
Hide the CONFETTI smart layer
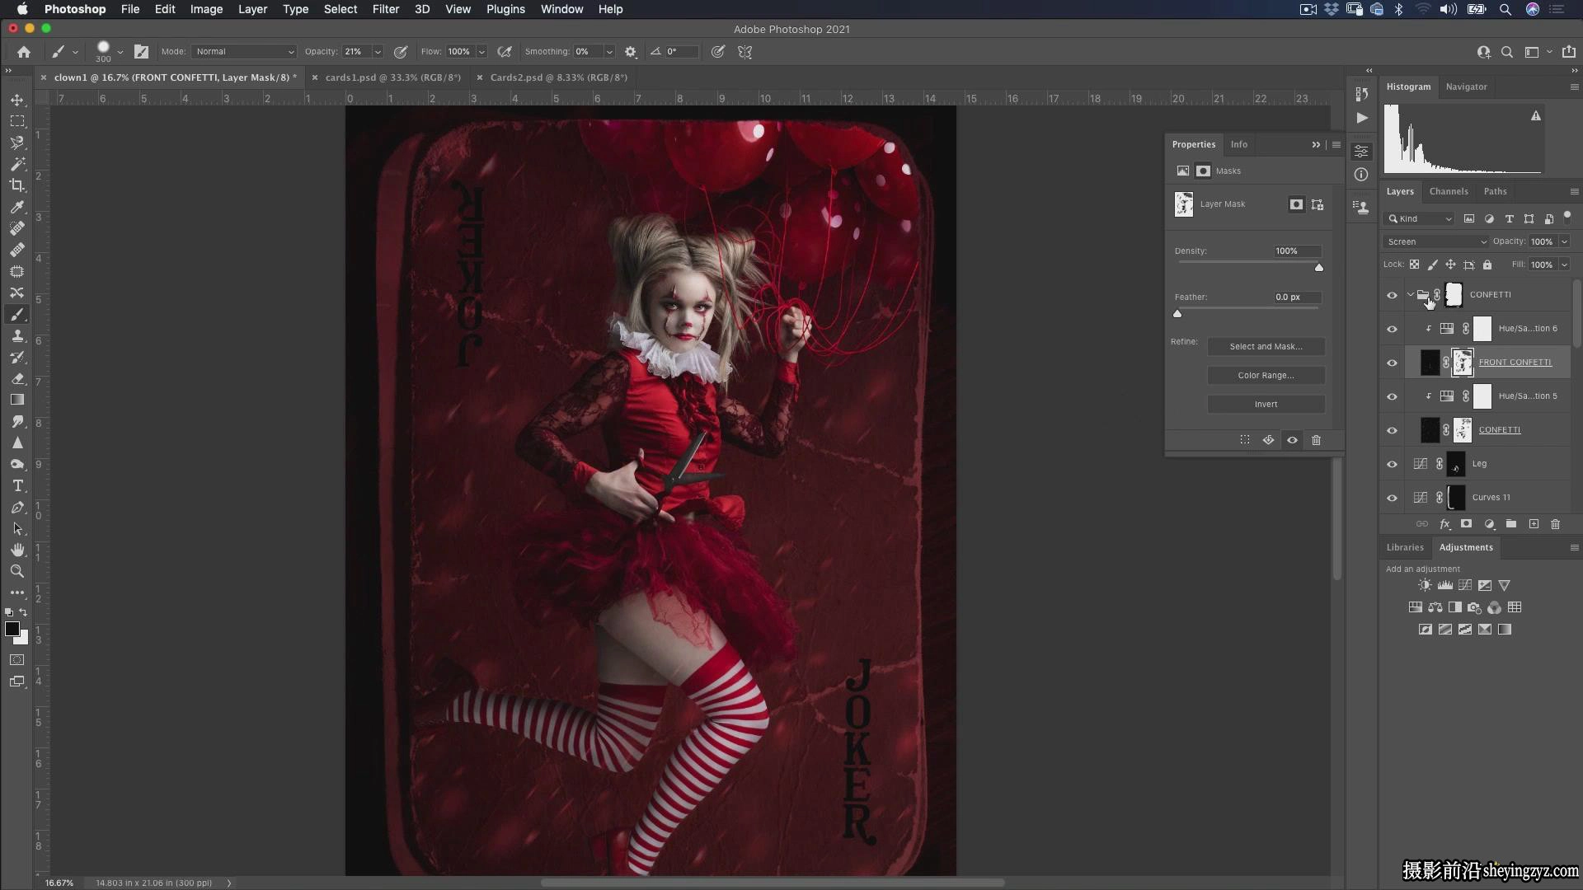point(1393,430)
